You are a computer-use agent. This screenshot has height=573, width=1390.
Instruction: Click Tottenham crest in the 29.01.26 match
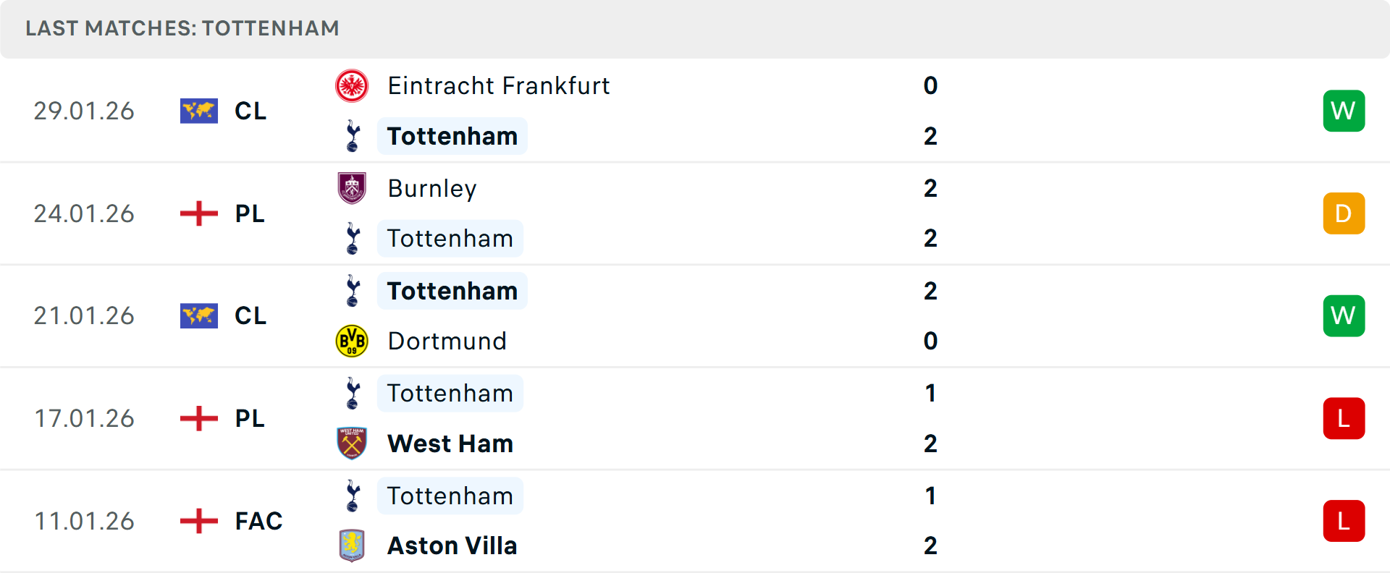(x=353, y=136)
